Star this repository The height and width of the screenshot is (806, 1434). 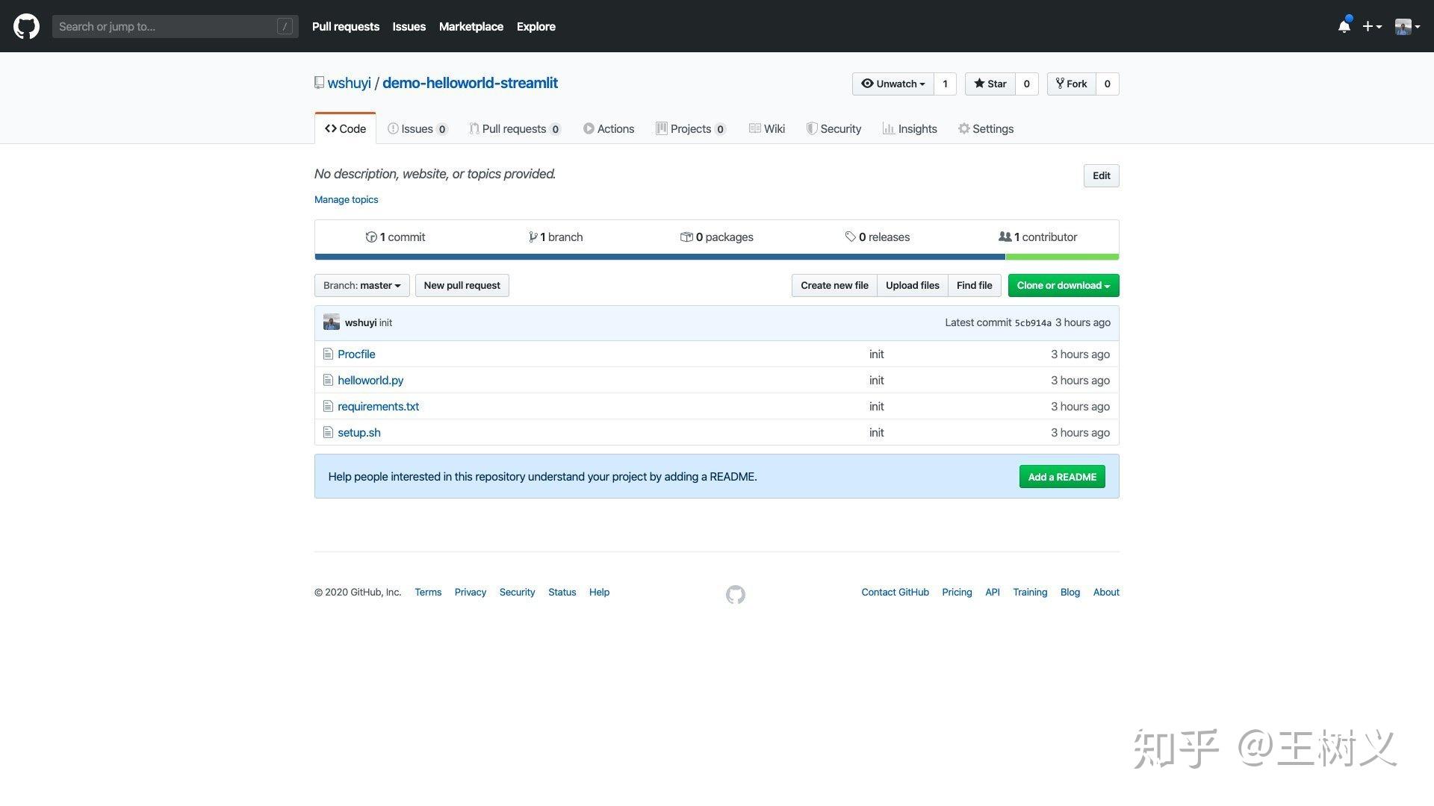click(990, 84)
